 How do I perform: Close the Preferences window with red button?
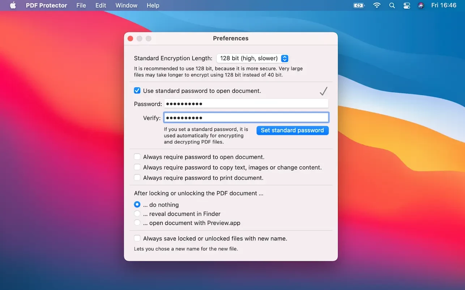(x=131, y=39)
